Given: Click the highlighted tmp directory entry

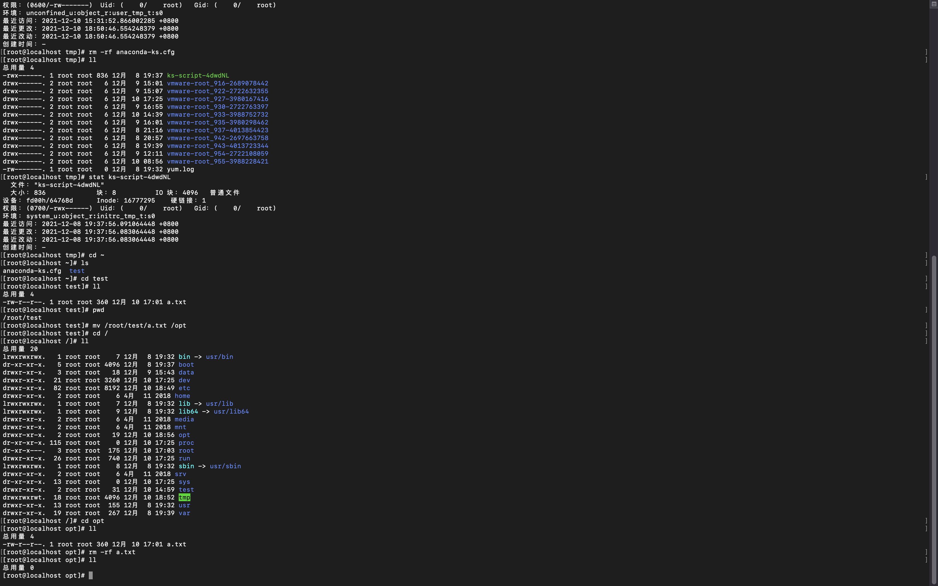Looking at the screenshot, I should click(184, 497).
